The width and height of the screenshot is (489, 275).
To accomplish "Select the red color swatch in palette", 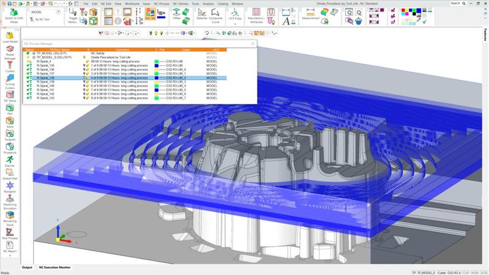I will click(x=403, y=10).
